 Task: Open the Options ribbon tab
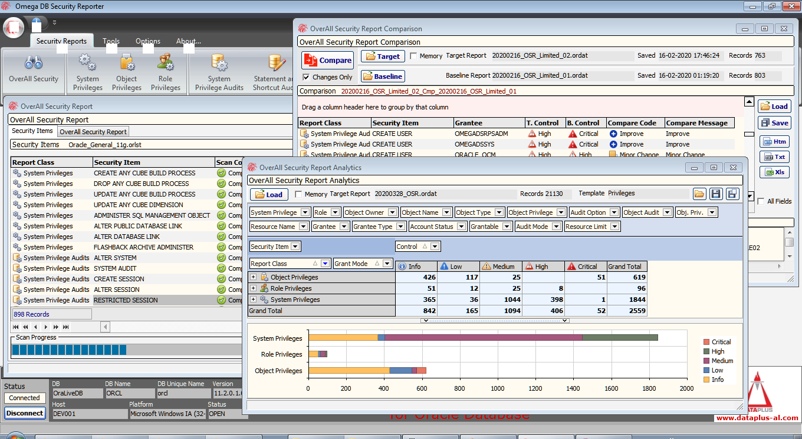(x=148, y=41)
